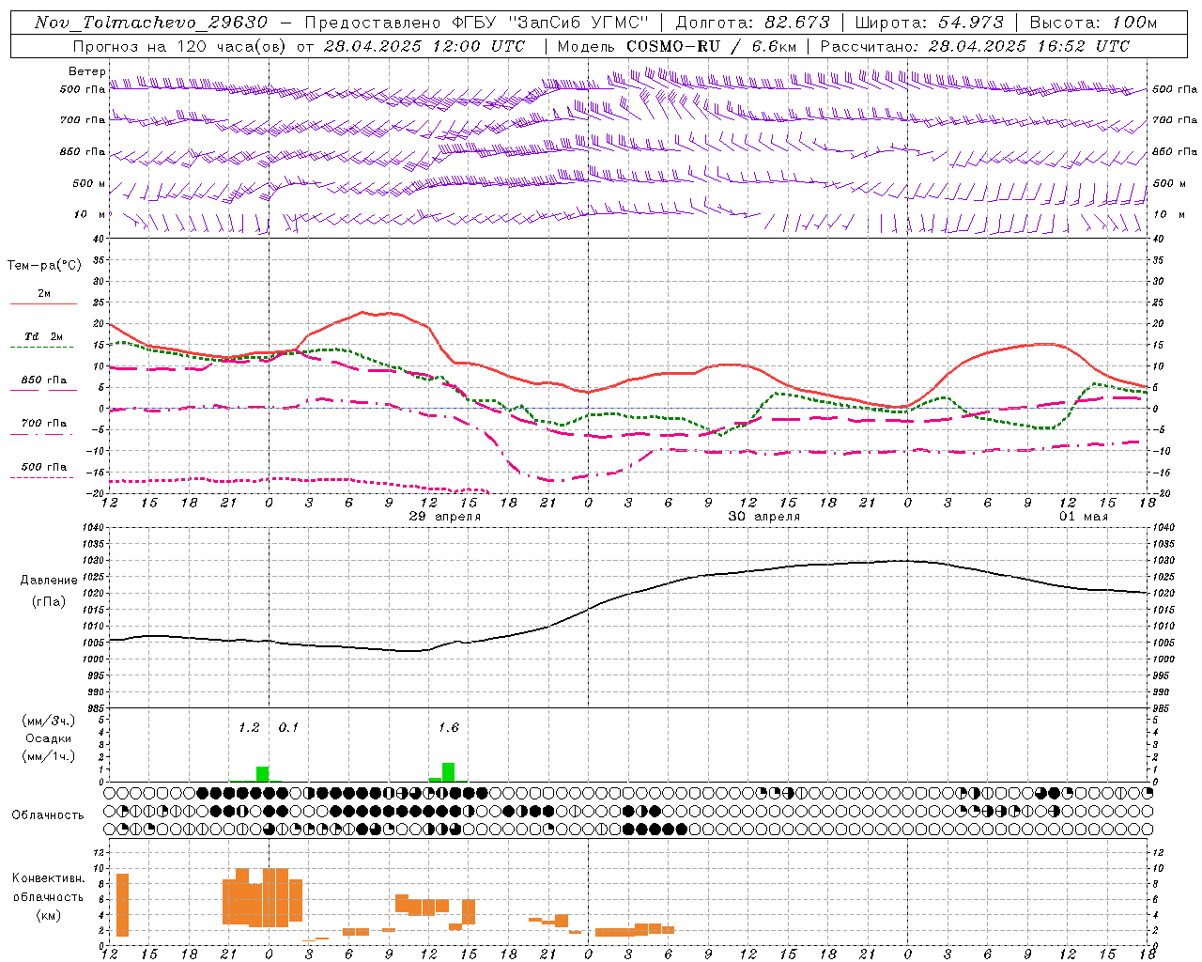Click the Td 2м dew point legend entry
The height and width of the screenshot is (962, 1202).
tap(44, 336)
